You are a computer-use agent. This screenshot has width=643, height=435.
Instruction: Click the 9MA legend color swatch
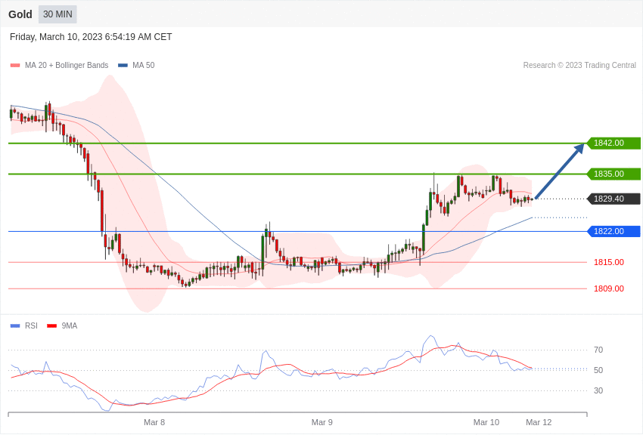coord(51,325)
